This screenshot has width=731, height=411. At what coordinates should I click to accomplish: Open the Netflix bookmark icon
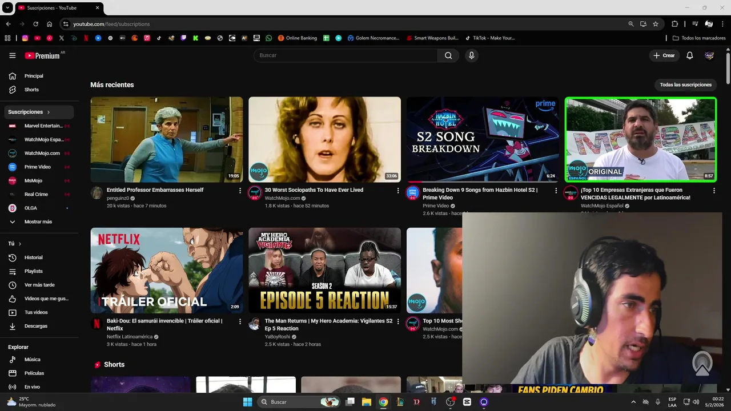[x=86, y=38]
